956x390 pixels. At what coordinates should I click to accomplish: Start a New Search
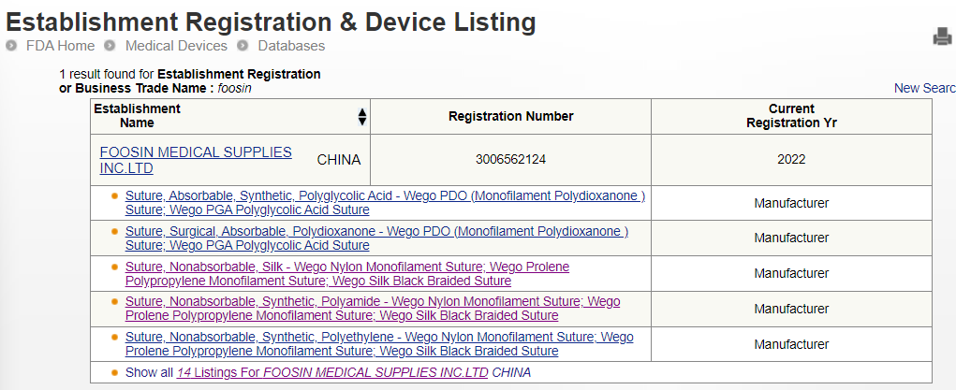[x=925, y=88]
